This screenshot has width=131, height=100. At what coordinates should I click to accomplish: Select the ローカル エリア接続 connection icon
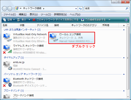click(54, 37)
